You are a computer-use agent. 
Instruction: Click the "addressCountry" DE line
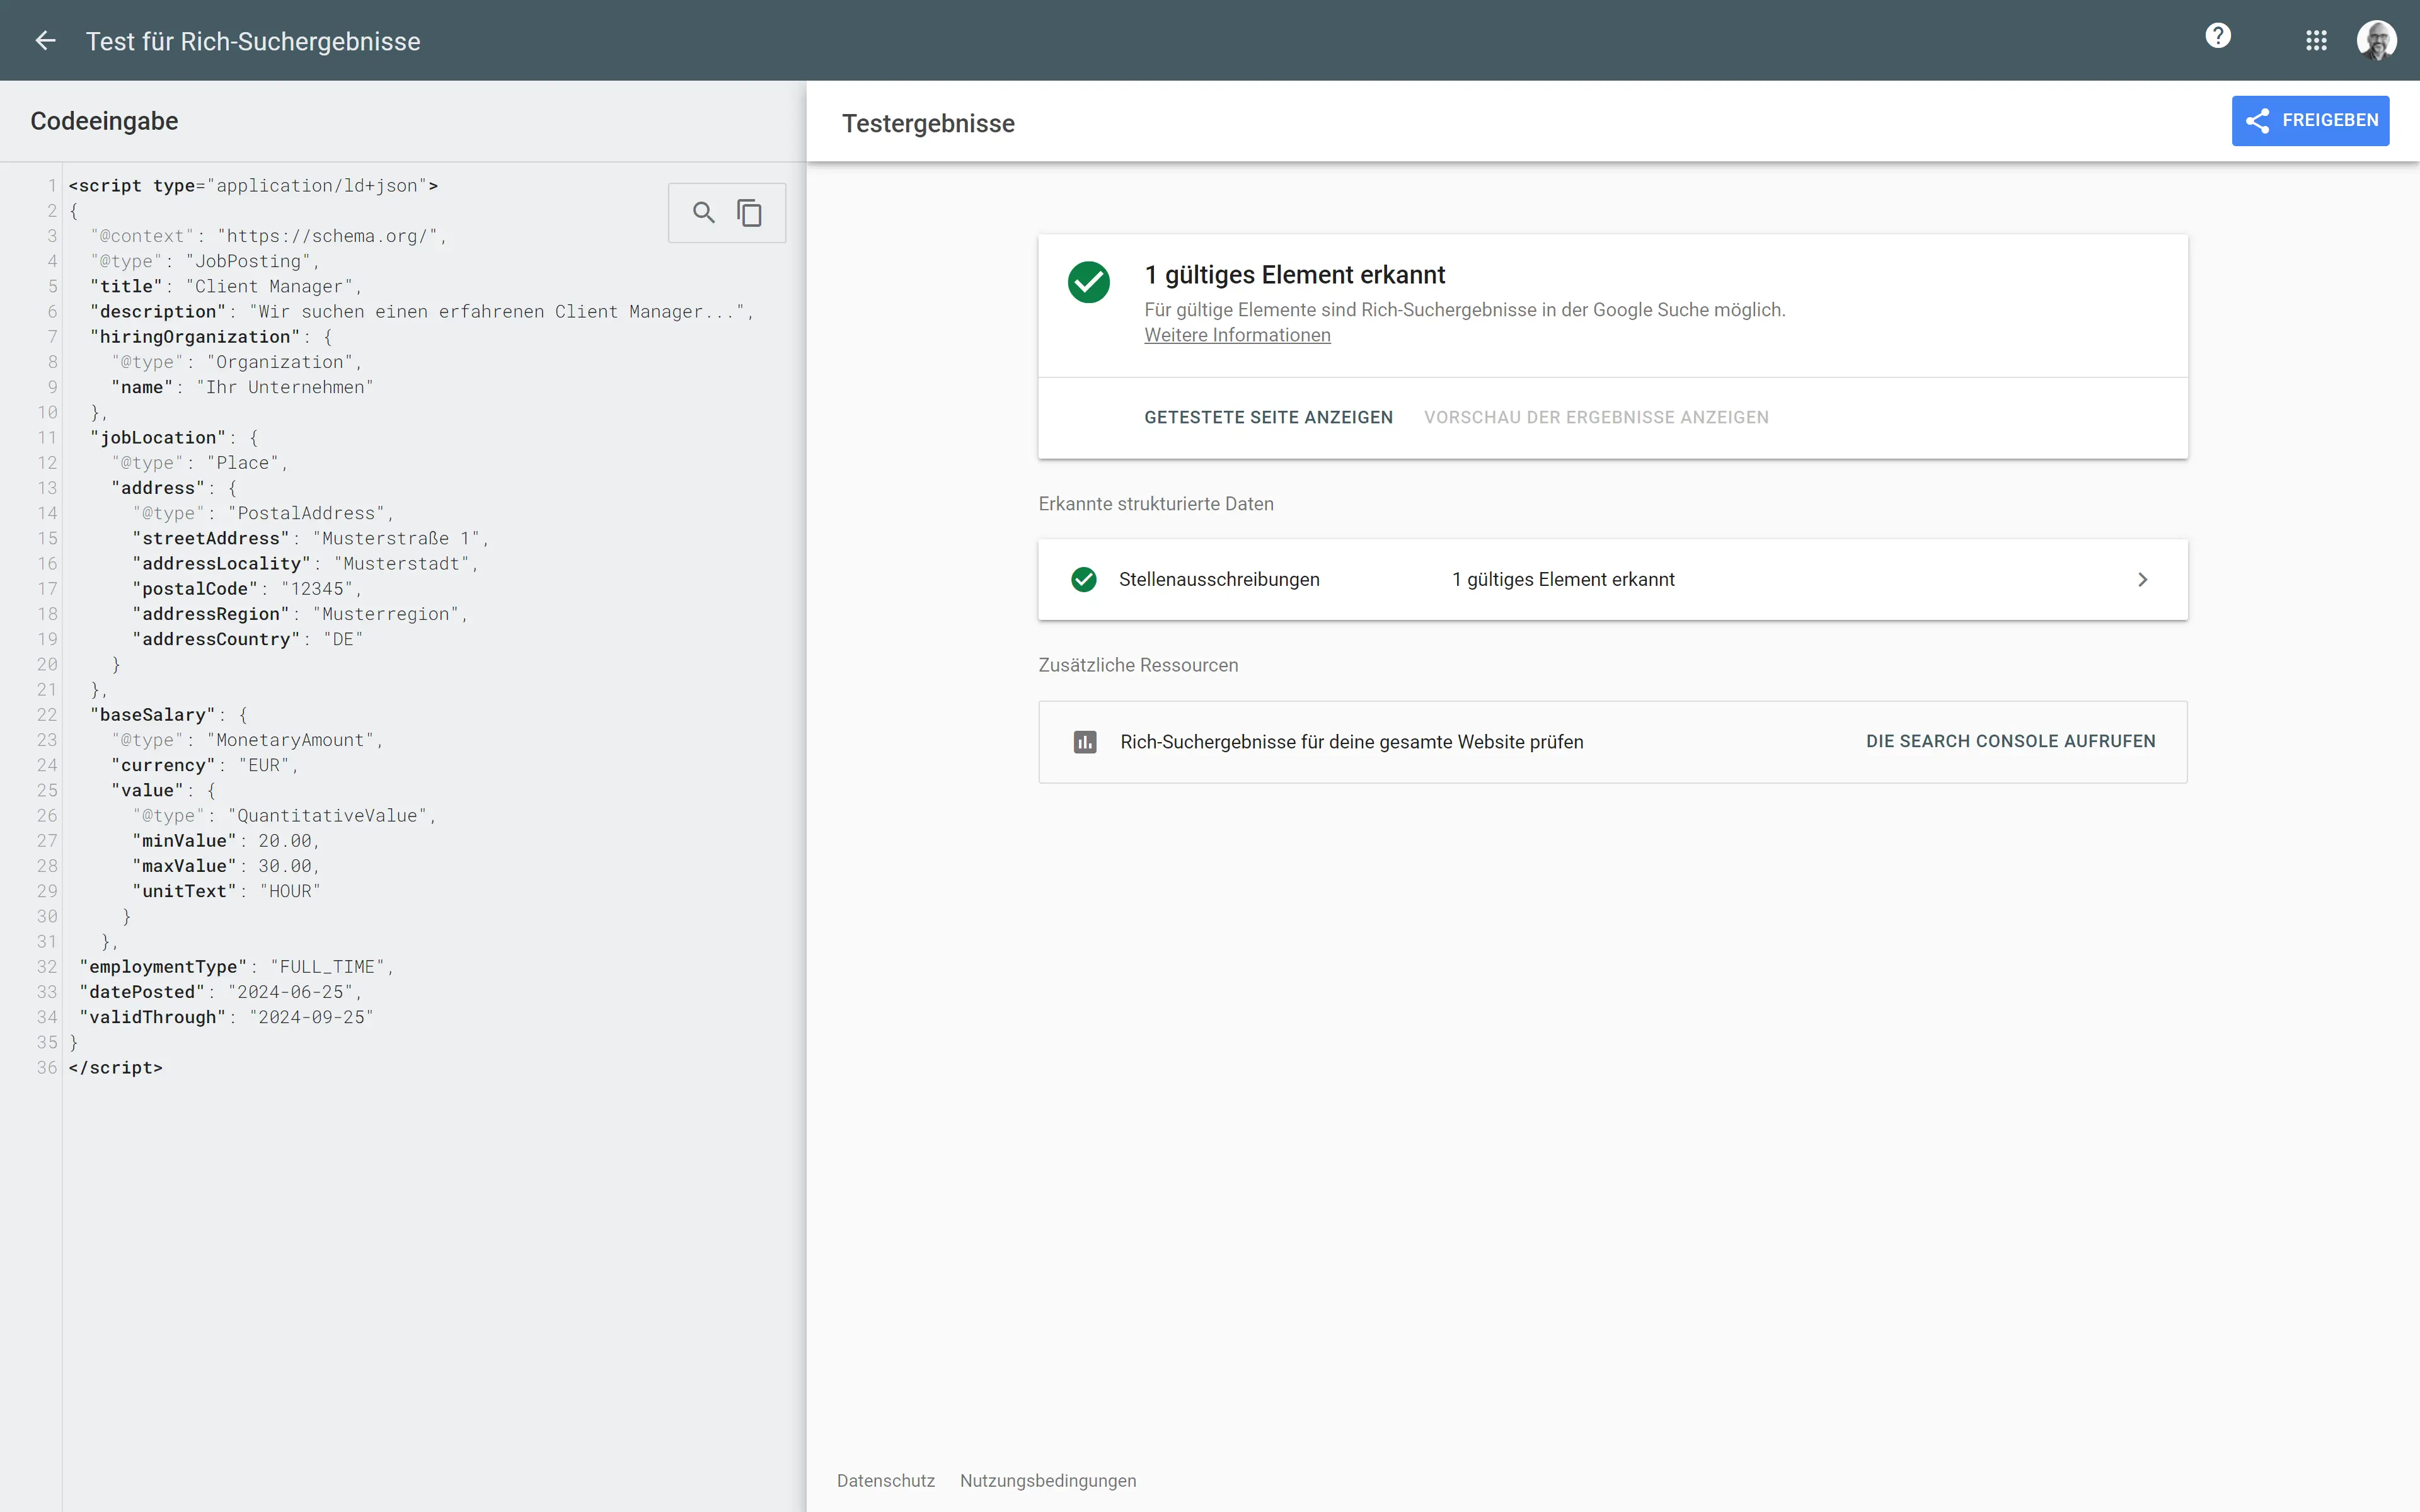pyautogui.click(x=247, y=640)
